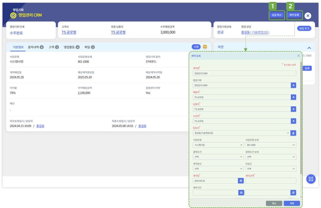
Task: Open the 담당자 dropdown
Action: (x=241, y=133)
